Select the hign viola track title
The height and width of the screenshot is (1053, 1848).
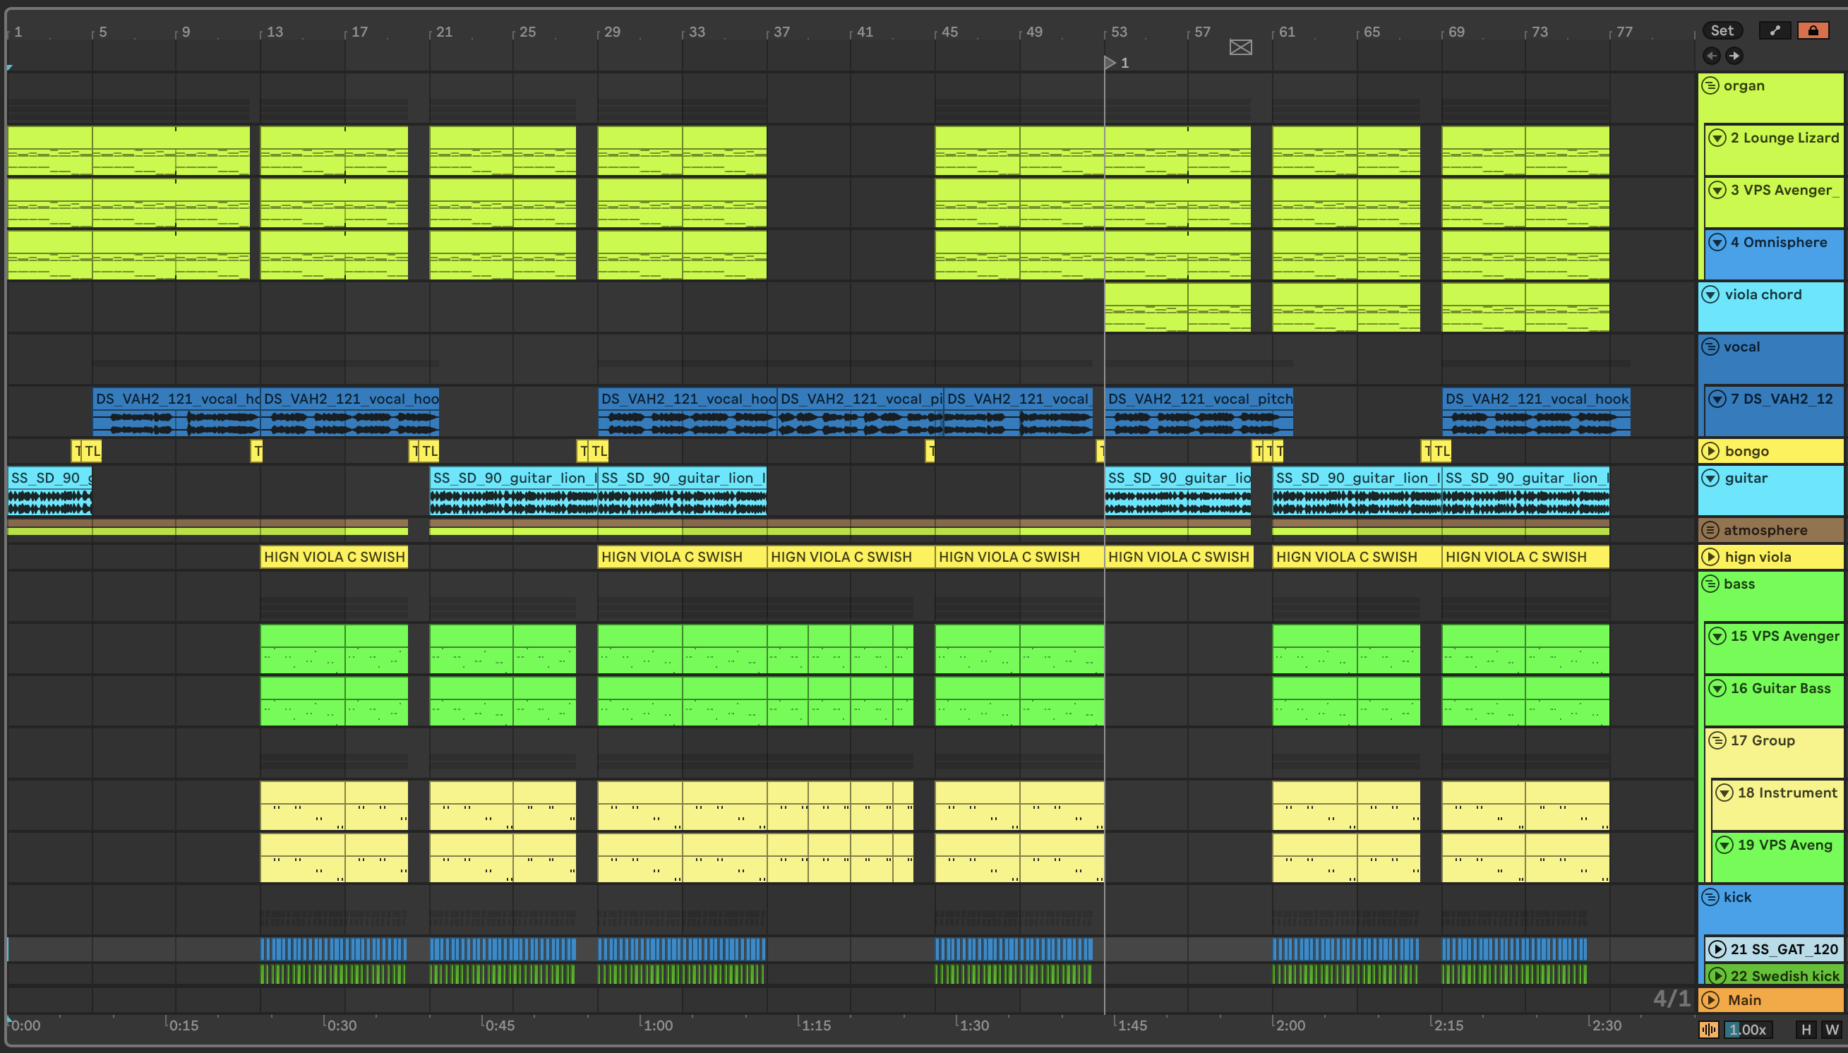[1758, 556]
